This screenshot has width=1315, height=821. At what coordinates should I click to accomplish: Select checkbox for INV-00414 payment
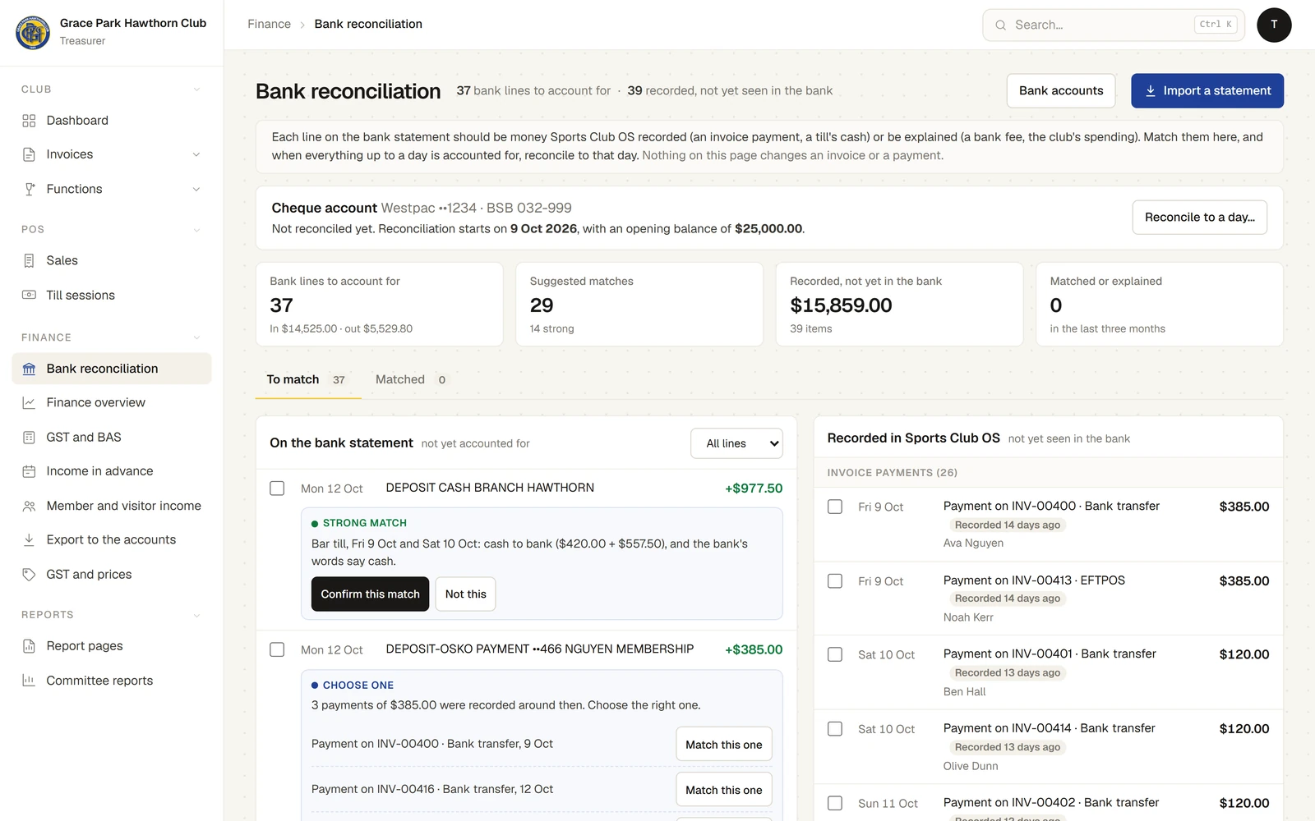point(835,728)
